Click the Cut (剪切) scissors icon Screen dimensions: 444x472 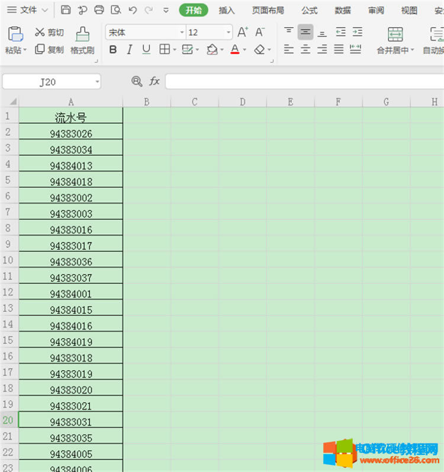[40, 33]
